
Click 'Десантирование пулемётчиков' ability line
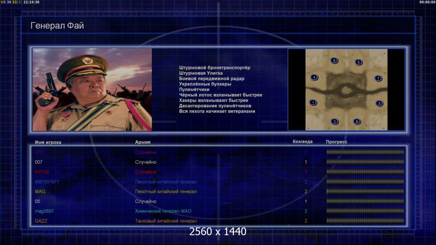pos(215,106)
